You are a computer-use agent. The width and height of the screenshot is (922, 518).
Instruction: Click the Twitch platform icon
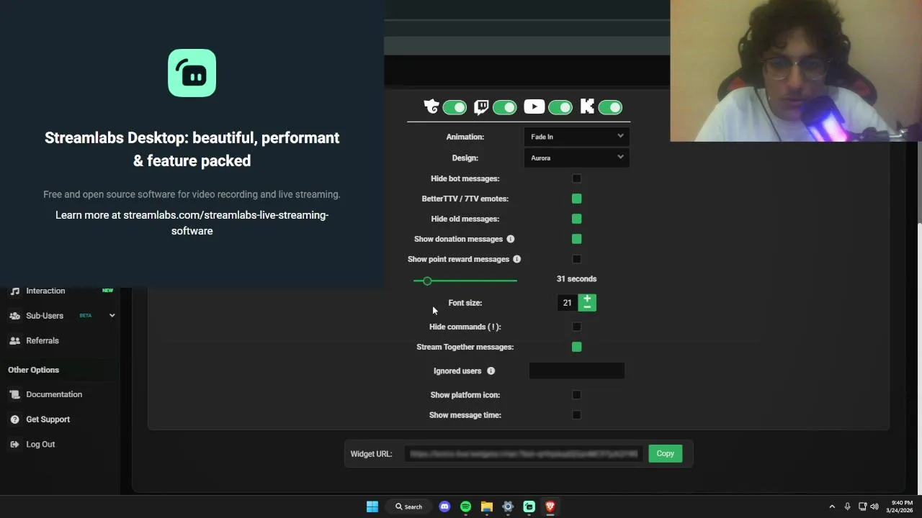point(481,107)
